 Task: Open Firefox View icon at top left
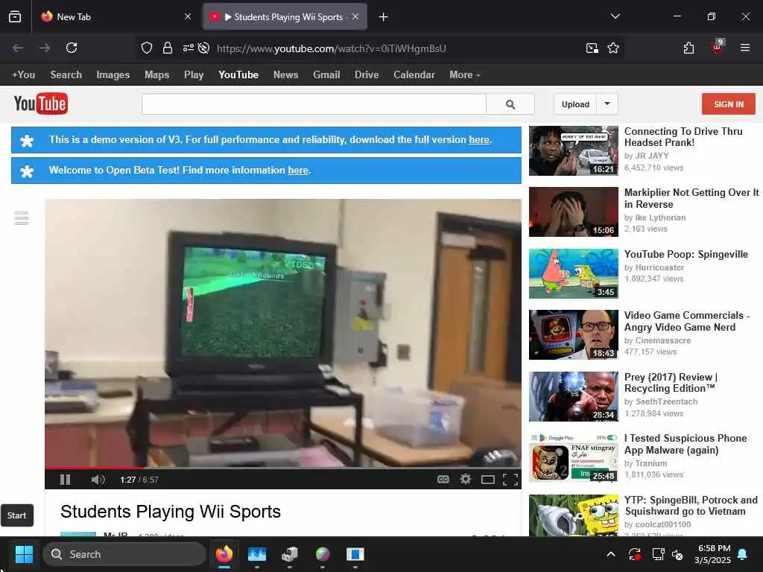15,17
